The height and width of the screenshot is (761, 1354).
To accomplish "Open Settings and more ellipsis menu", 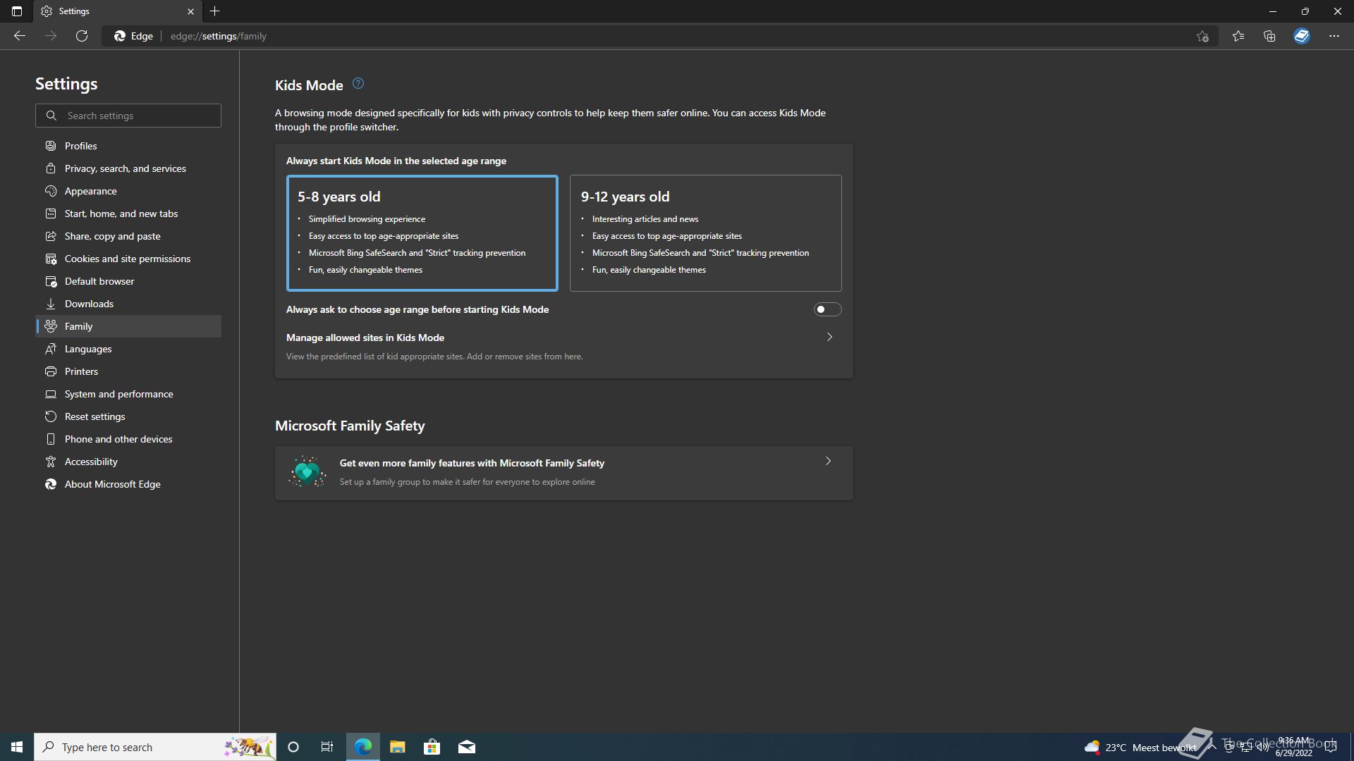I will pos(1334,36).
